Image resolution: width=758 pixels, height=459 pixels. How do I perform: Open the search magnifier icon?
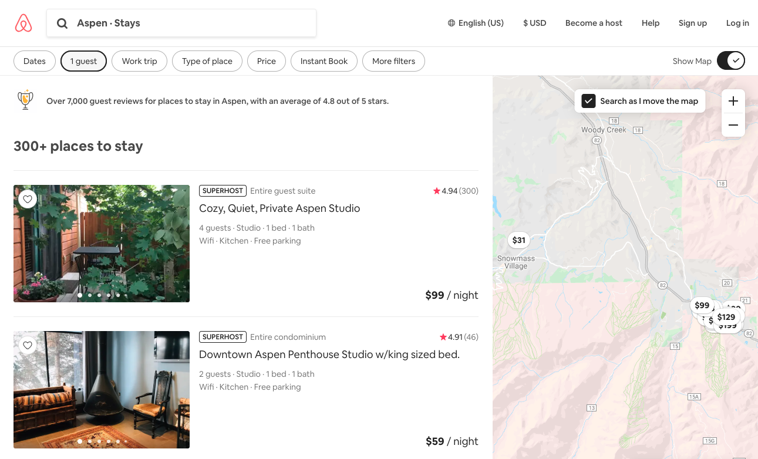coord(62,23)
